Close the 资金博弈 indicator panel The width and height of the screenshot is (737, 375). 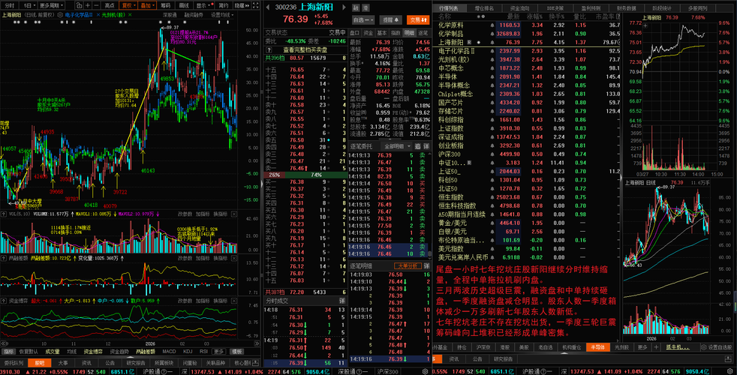pyautogui.click(x=233, y=300)
